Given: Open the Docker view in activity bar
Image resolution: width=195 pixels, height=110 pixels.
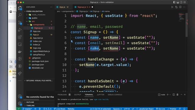Looking at the screenshot, I should pos(20,52).
